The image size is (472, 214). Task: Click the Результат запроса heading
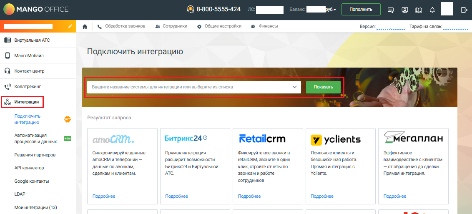[109, 118]
